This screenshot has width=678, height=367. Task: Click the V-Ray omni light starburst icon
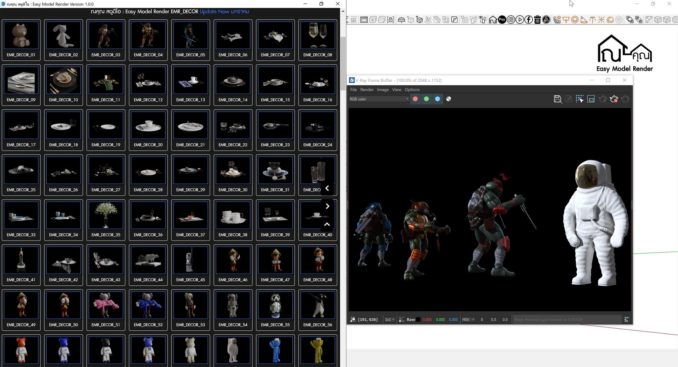[x=602, y=20]
